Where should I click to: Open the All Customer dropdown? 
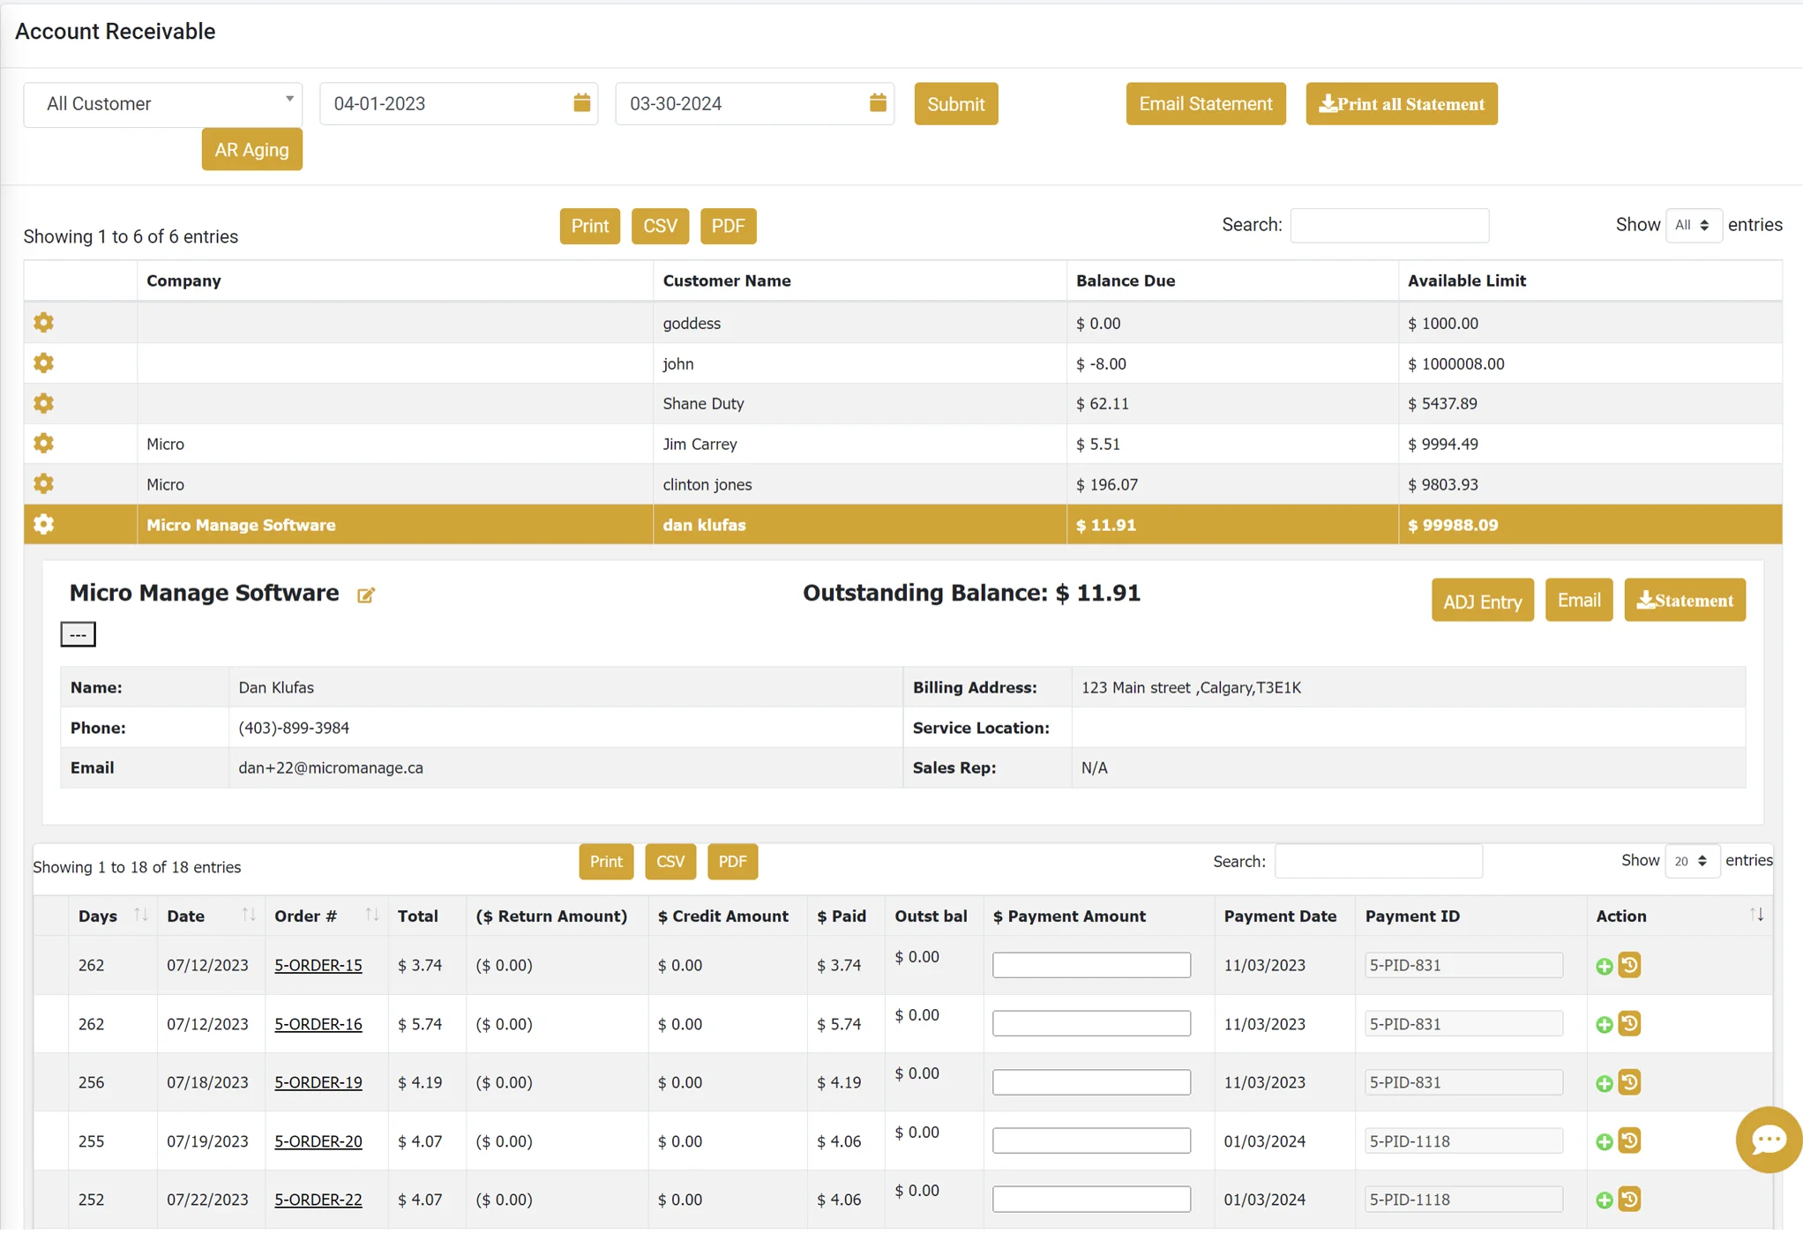[x=163, y=104]
